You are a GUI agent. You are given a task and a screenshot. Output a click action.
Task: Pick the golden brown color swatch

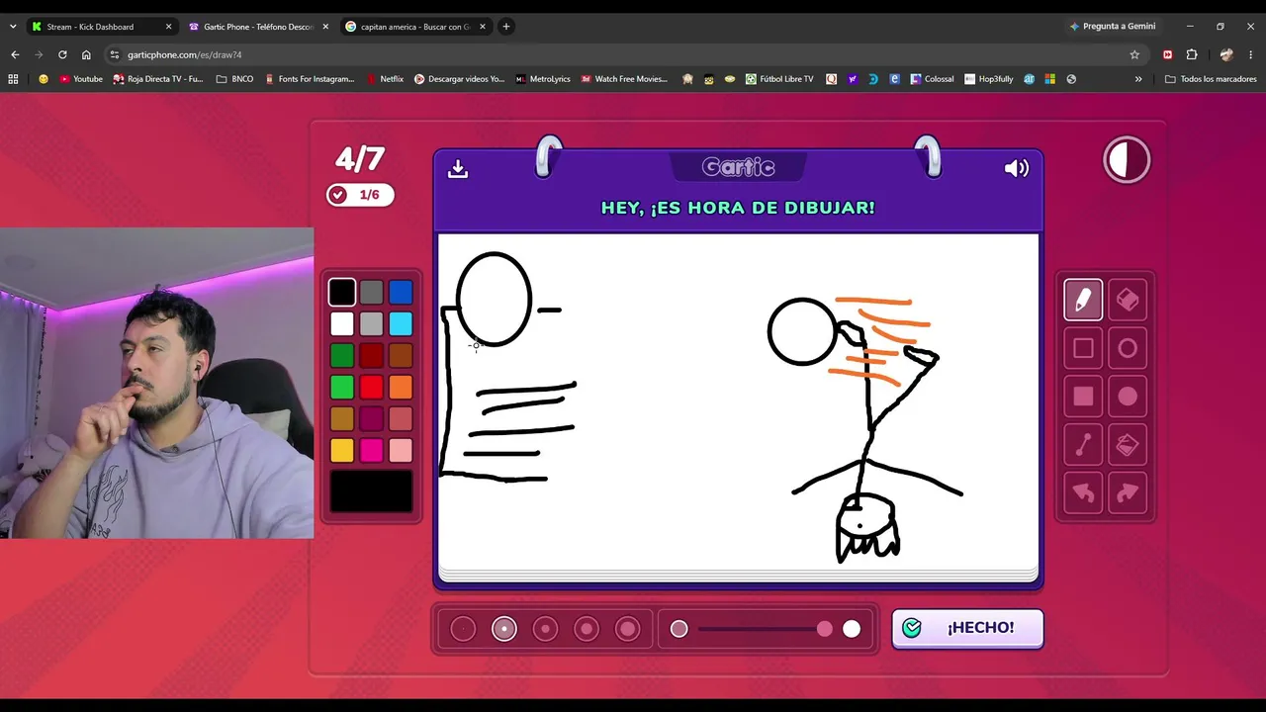click(x=342, y=418)
